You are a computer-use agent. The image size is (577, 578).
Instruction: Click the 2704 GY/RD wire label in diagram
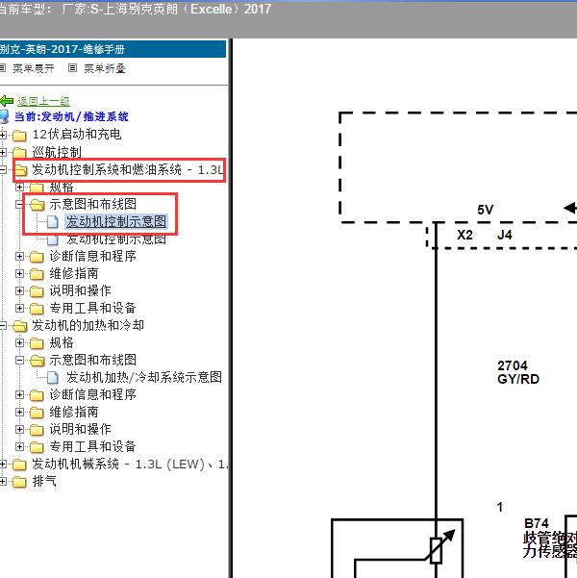tap(518, 372)
